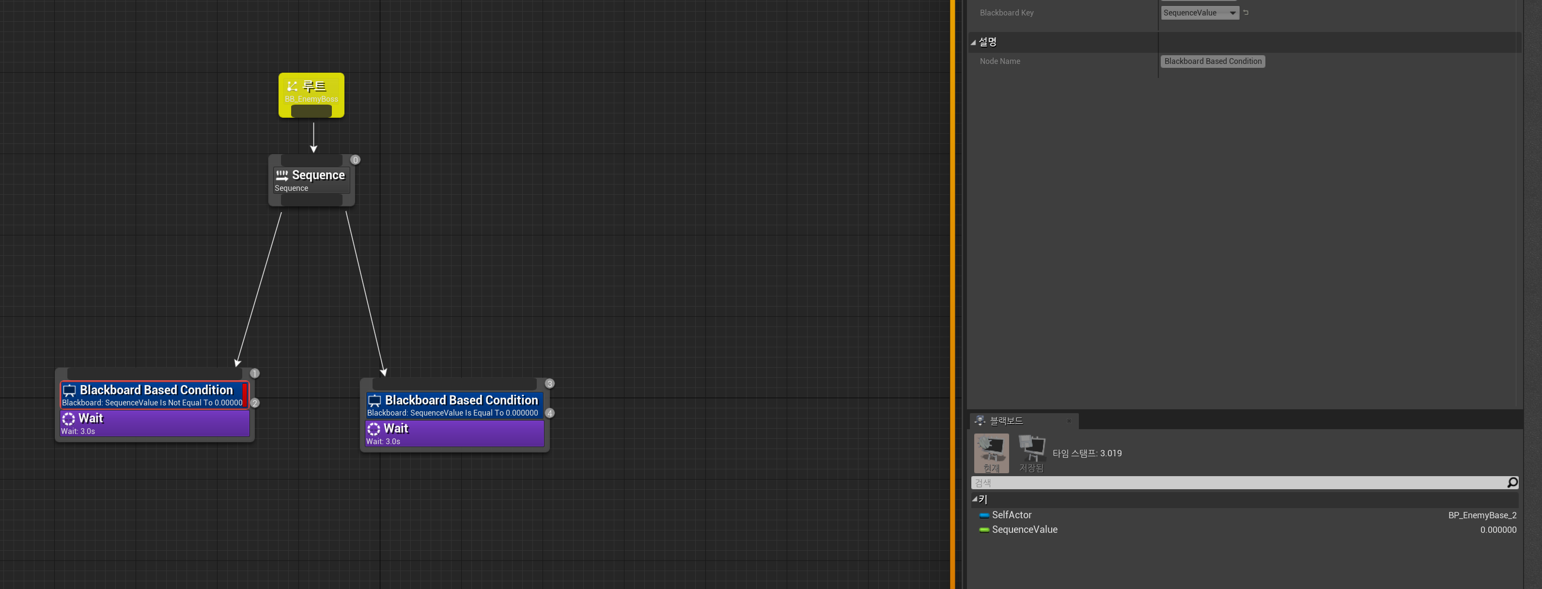
Task: Click the magnifier icon in blackboard search
Action: [x=1512, y=482]
